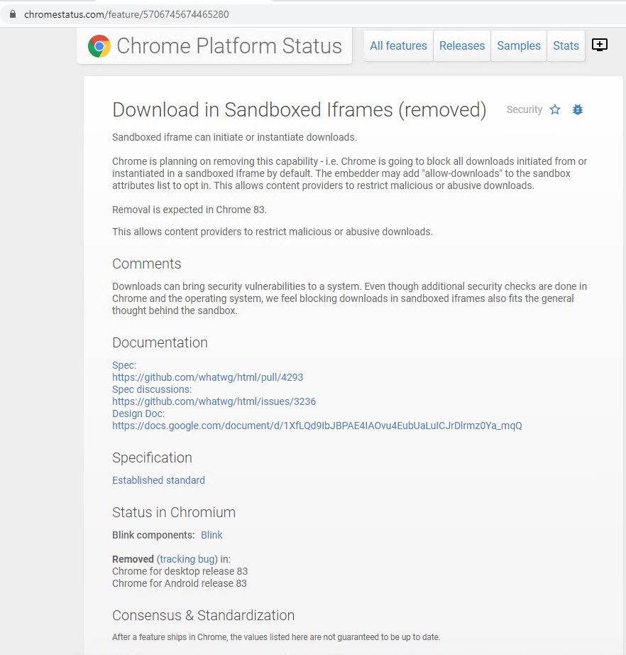Click the 'Blink components:' label
Image resolution: width=626 pixels, height=655 pixels.
153,535
